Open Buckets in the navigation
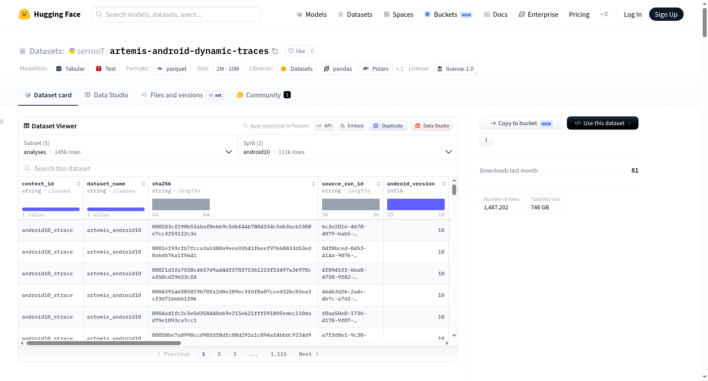708x381 pixels. point(448,14)
